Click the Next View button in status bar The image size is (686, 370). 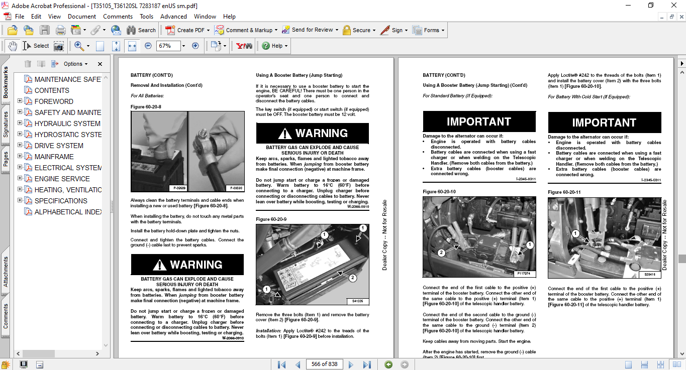click(405, 364)
